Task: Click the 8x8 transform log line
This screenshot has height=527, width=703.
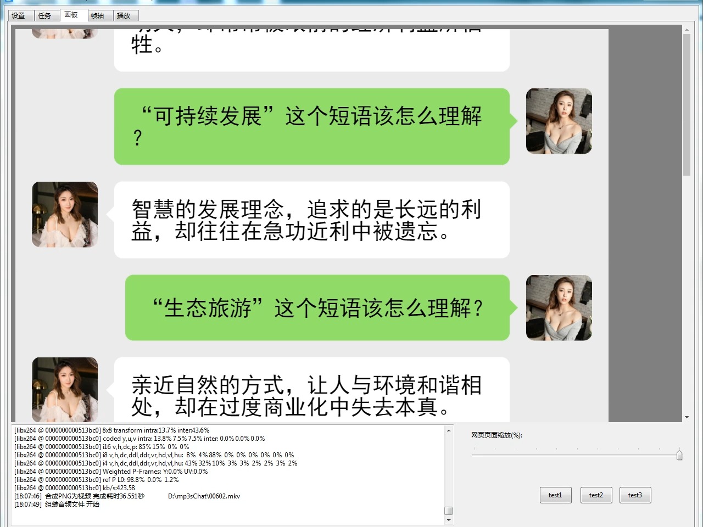Action: click(112, 430)
